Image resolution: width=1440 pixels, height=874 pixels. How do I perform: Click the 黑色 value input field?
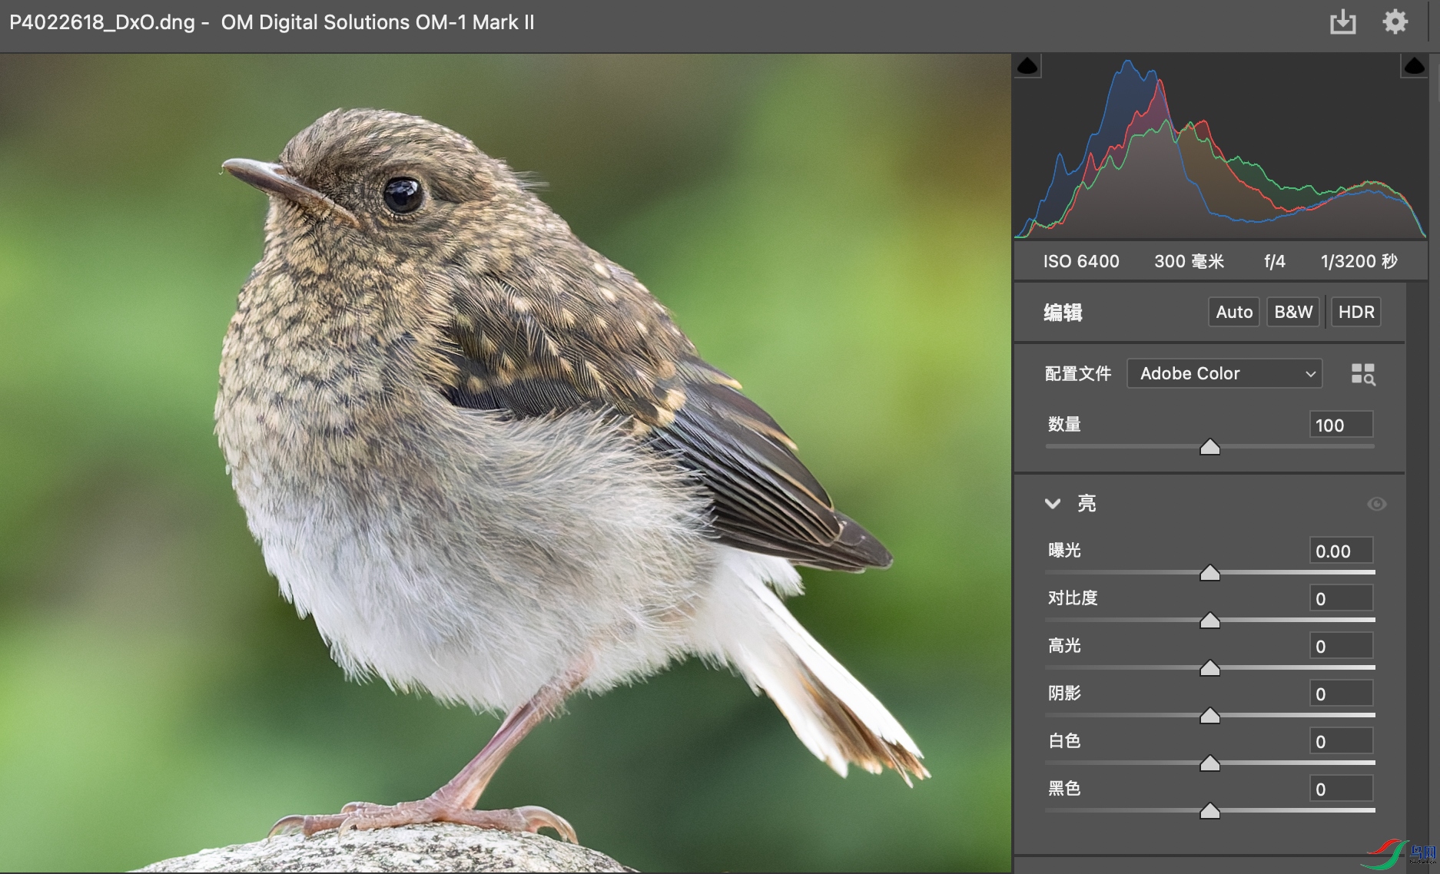coord(1341,789)
